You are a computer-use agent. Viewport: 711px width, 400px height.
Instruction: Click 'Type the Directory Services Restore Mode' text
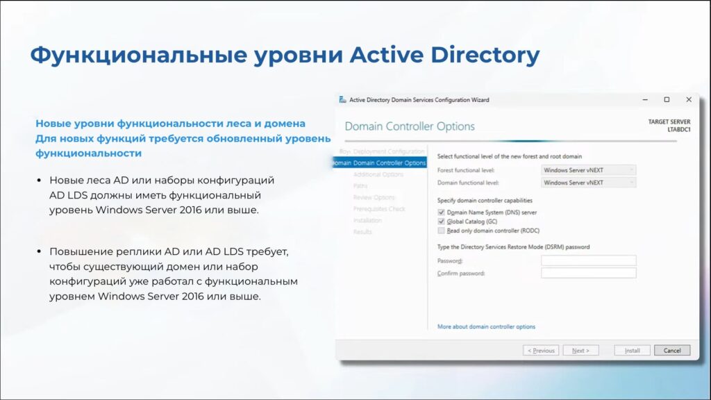513,247
